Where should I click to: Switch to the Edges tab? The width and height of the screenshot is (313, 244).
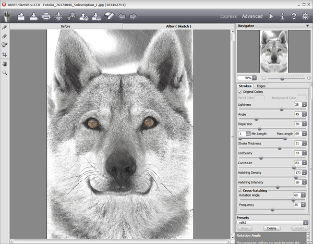(261, 86)
